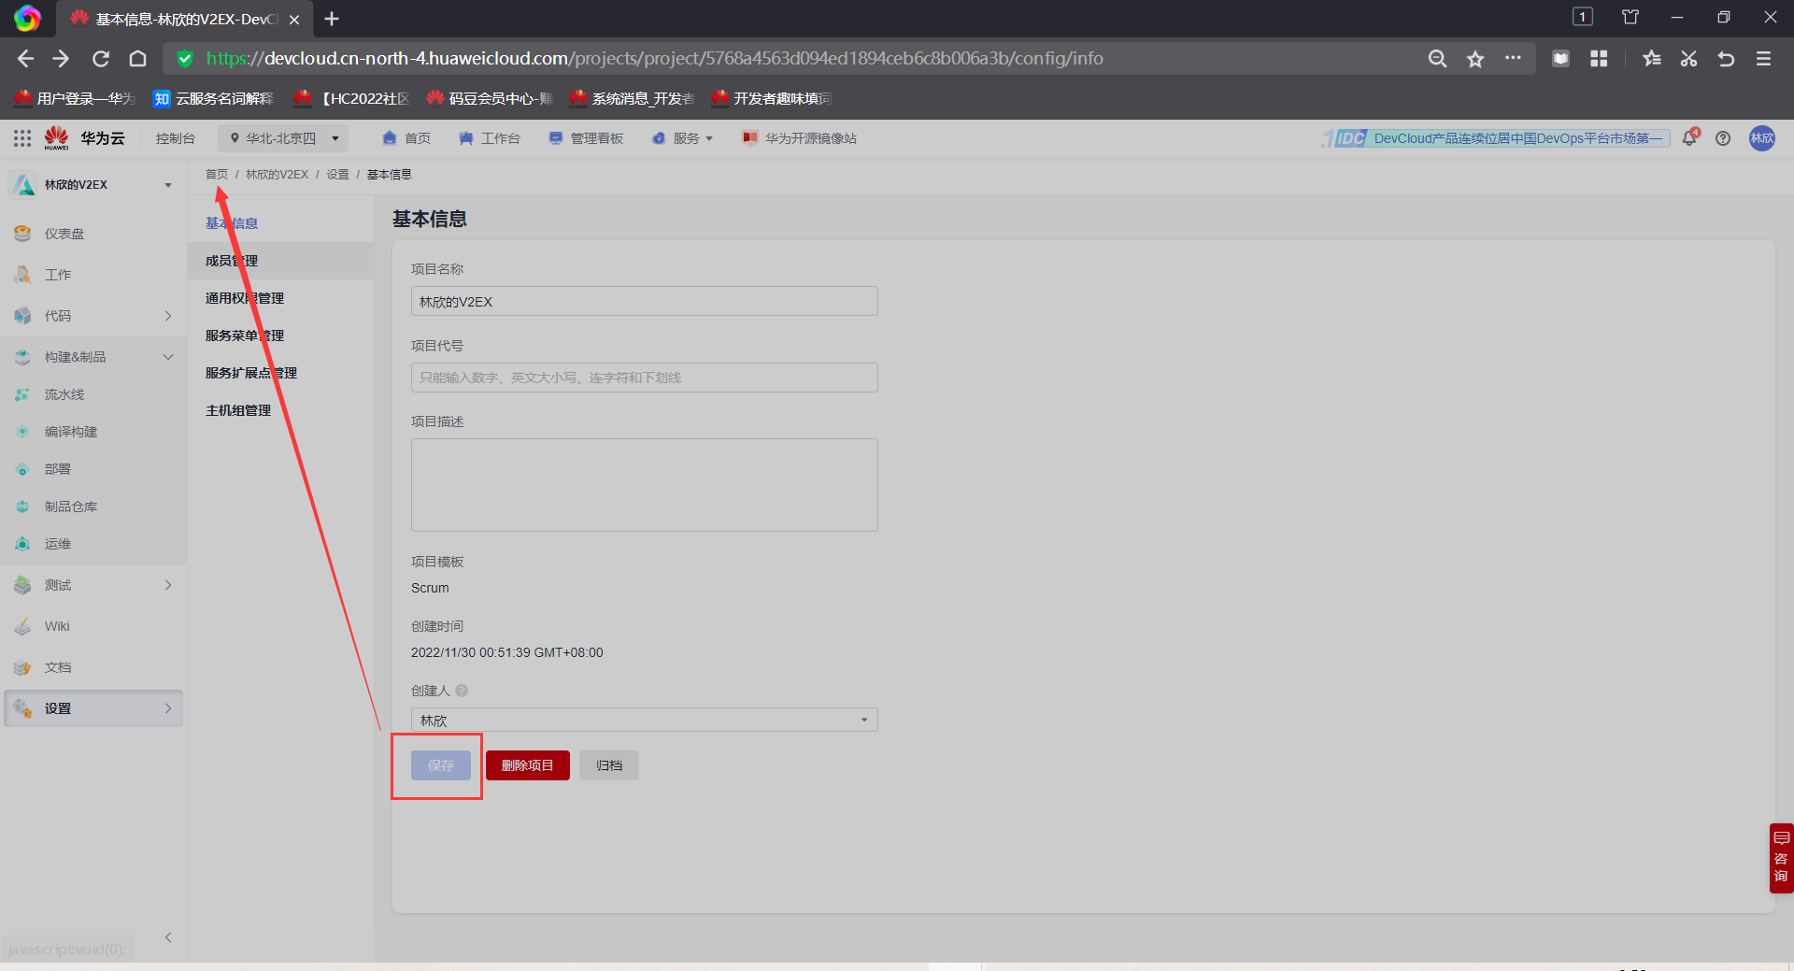The image size is (1794, 971).
Task: Expand the 代码 submenu
Action: [168, 316]
